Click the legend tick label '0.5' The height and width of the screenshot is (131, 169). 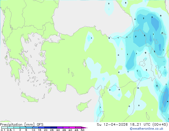[9, 130]
